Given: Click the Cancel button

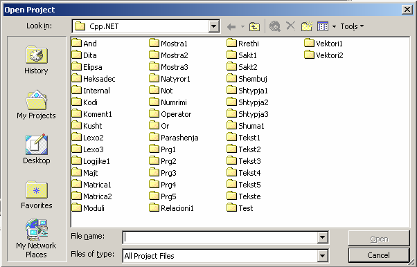Looking at the screenshot, I should (x=379, y=255).
